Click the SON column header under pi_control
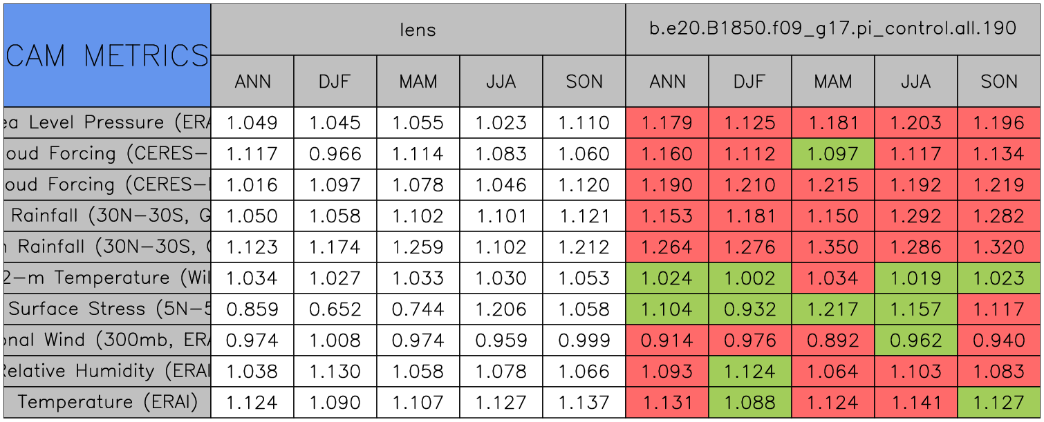 tap(998, 81)
